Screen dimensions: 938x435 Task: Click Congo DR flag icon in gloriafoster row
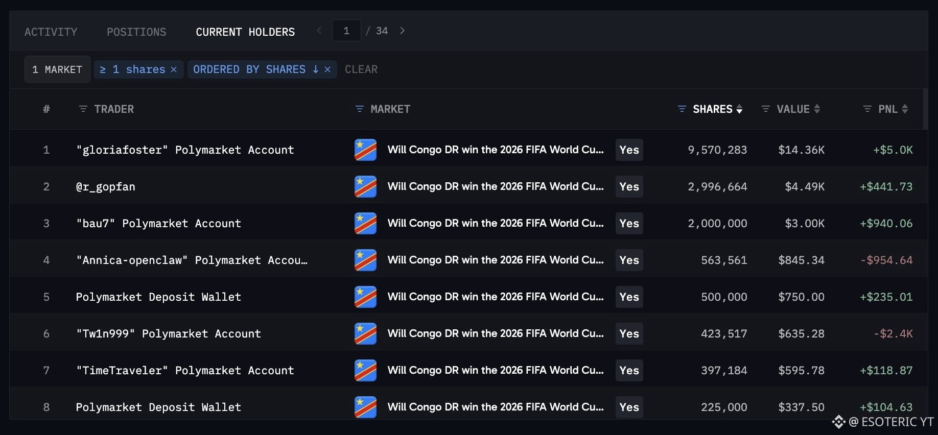pyautogui.click(x=365, y=150)
